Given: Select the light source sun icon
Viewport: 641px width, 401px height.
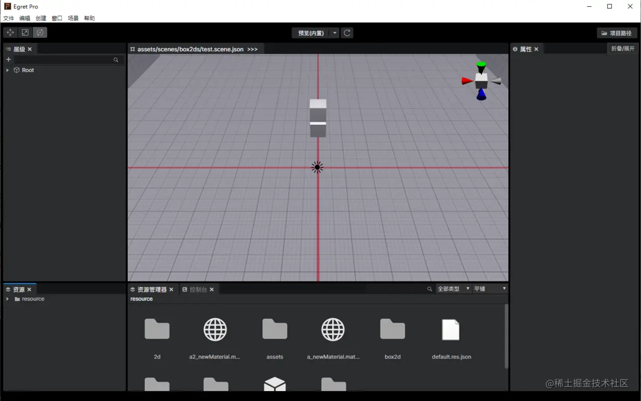Looking at the screenshot, I should (x=317, y=167).
